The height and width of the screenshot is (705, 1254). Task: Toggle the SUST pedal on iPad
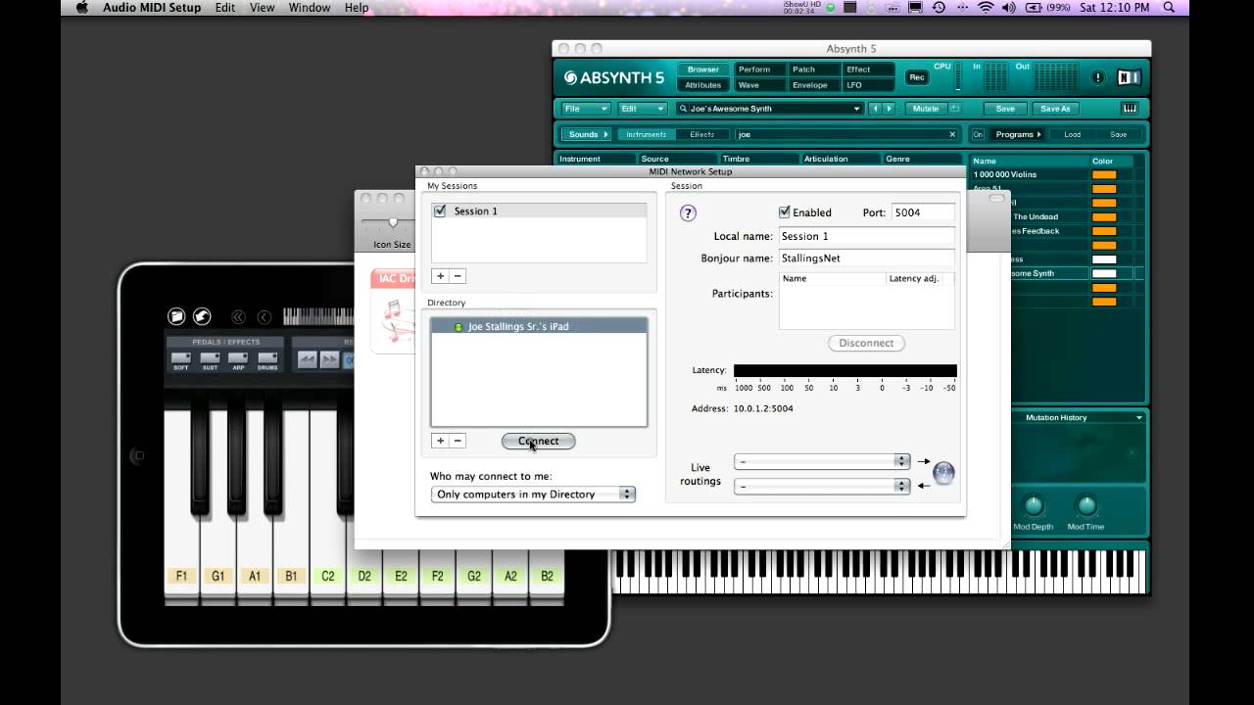click(x=210, y=360)
